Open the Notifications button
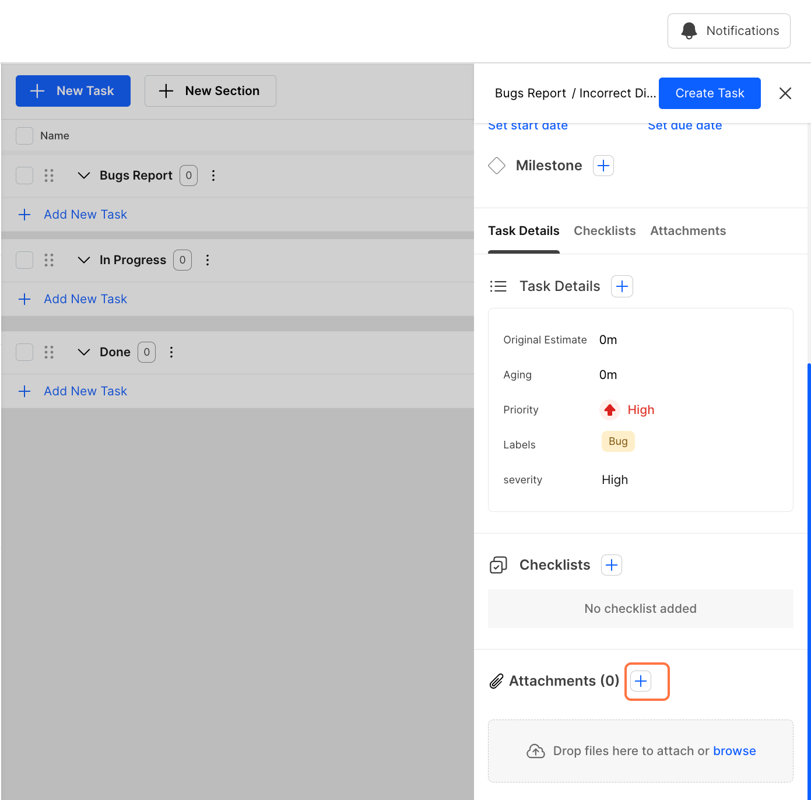811x800 pixels. click(729, 31)
